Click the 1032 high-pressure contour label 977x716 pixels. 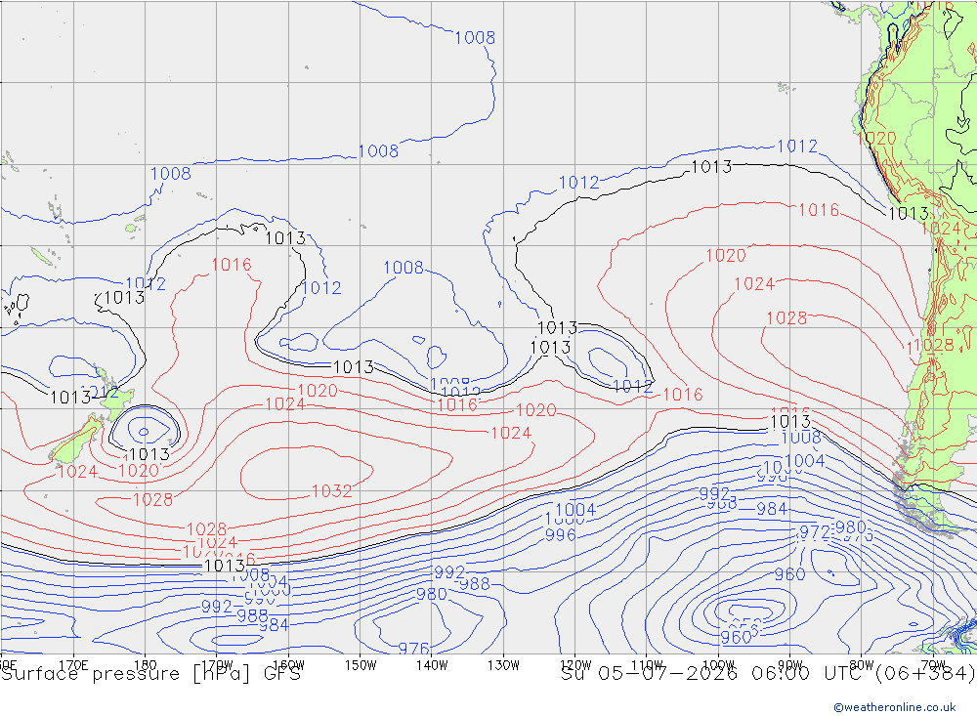click(x=331, y=491)
